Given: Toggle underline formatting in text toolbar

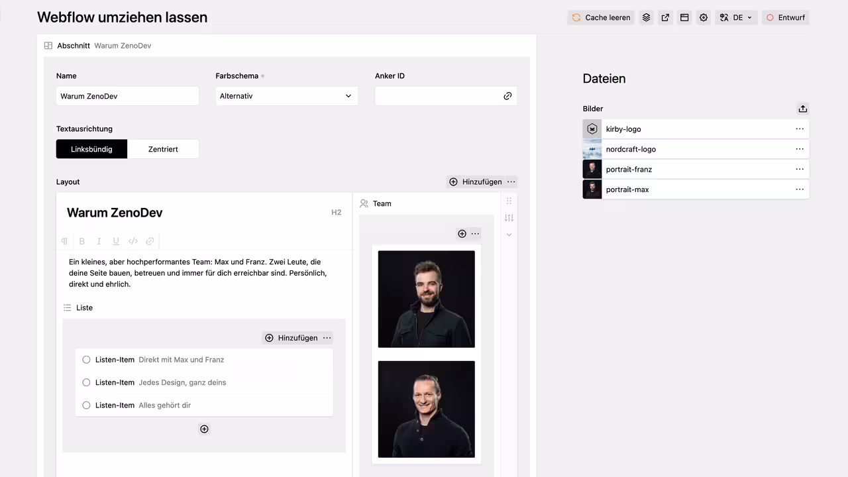Looking at the screenshot, I should (x=116, y=241).
